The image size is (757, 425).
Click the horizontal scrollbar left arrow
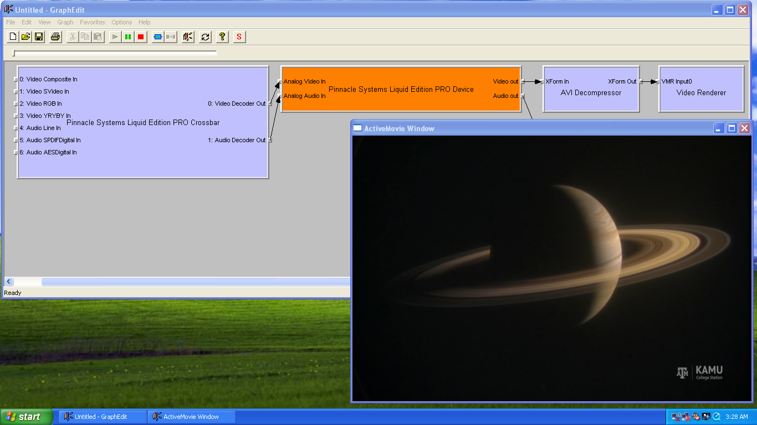[9, 282]
